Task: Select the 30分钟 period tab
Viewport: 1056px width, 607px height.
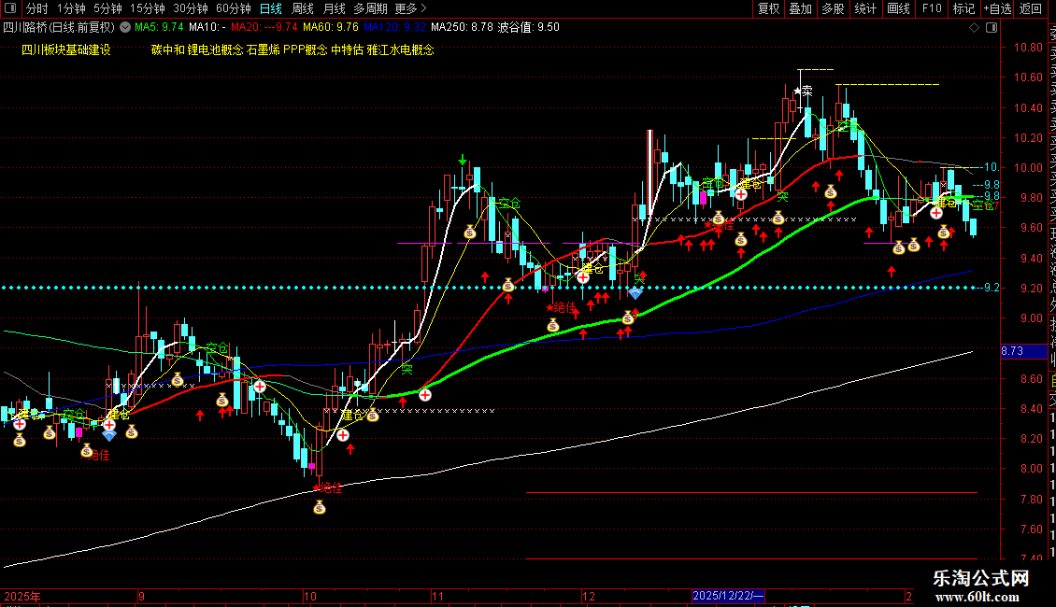Action: coord(191,8)
